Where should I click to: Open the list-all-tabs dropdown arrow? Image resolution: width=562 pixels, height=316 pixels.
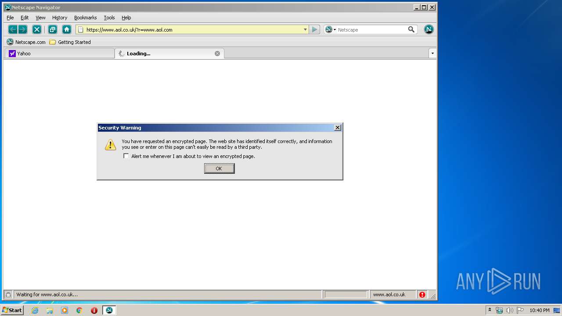[432, 53]
